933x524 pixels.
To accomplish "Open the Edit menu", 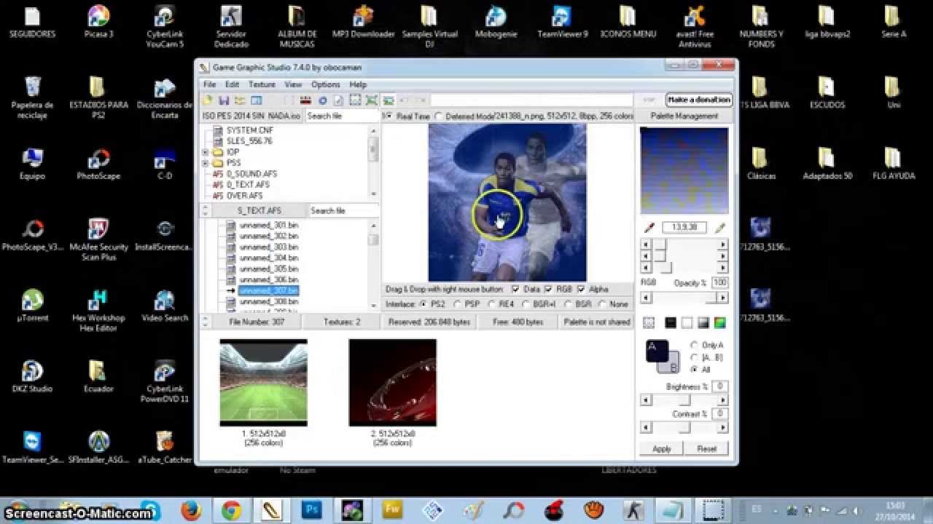I will (x=232, y=84).
